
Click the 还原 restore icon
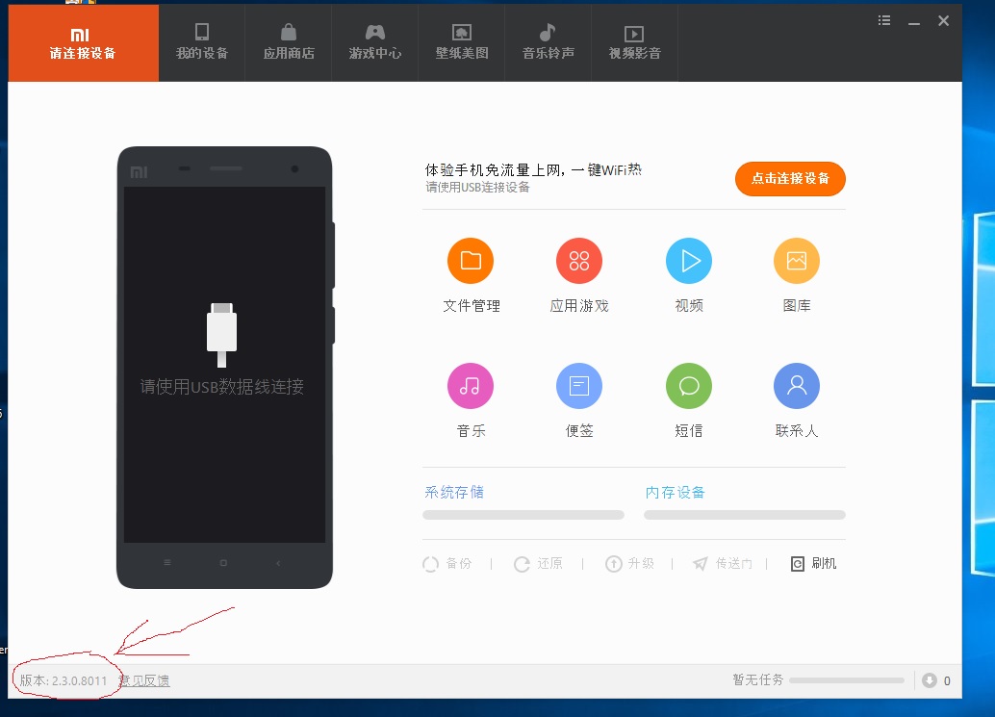[x=522, y=563]
